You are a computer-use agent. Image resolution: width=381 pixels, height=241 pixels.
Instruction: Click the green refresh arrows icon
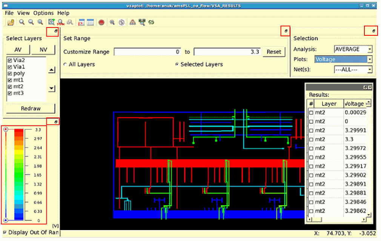click(151, 23)
